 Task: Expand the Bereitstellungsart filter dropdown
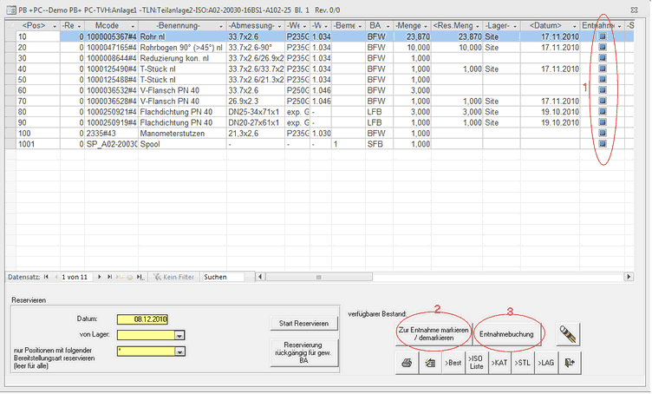(x=179, y=351)
